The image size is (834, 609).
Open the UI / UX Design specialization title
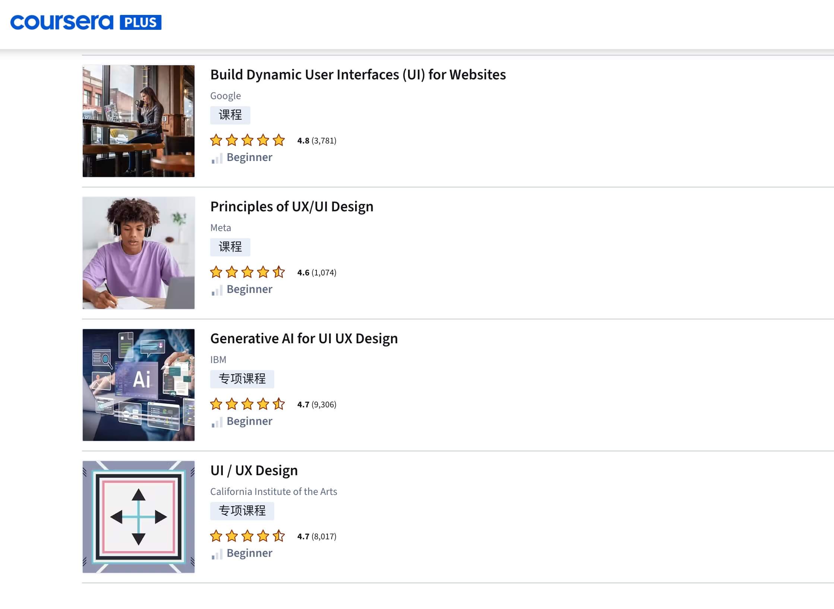tap(254, 470)
